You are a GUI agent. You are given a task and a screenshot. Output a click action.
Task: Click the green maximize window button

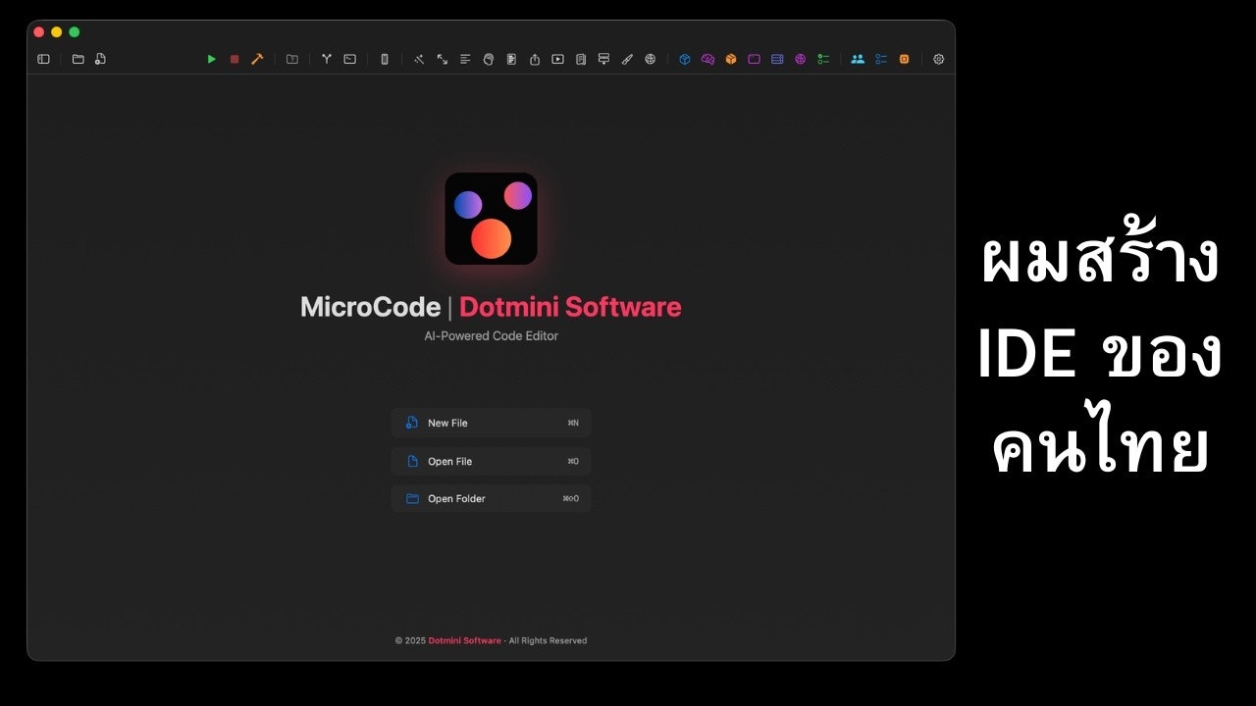pos(75,32)
